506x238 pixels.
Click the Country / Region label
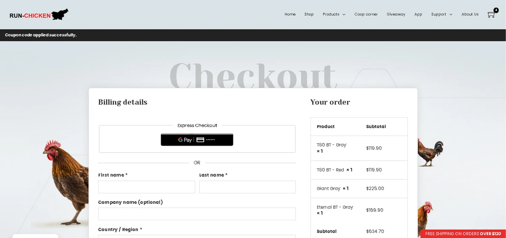click(x=120, y=229)
